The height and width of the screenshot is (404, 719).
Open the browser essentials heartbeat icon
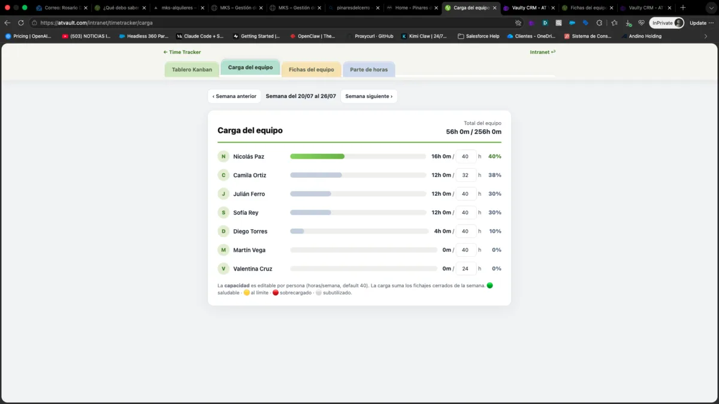[641, 23]
